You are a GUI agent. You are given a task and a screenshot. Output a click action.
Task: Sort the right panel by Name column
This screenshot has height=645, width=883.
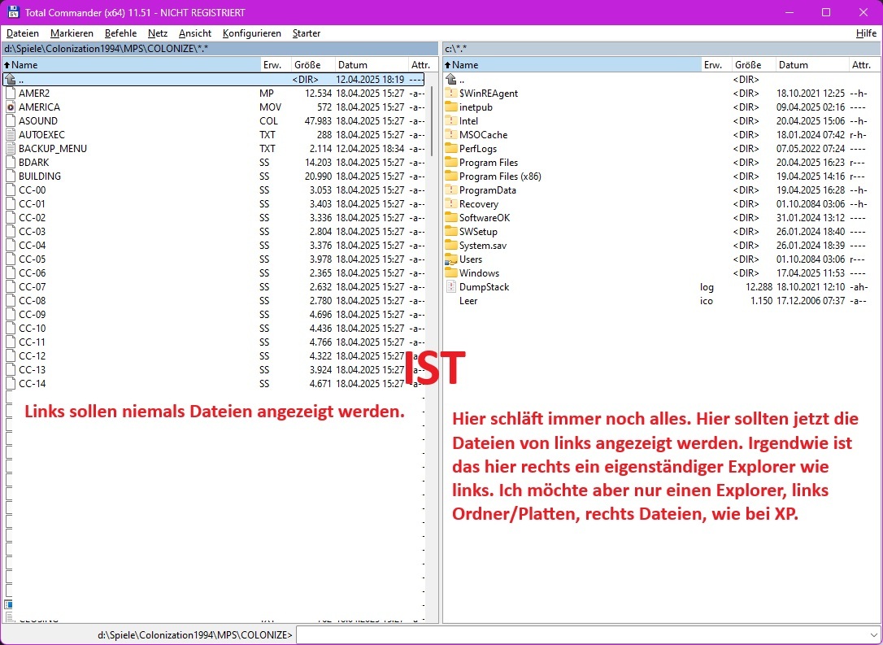coord(572,65)
